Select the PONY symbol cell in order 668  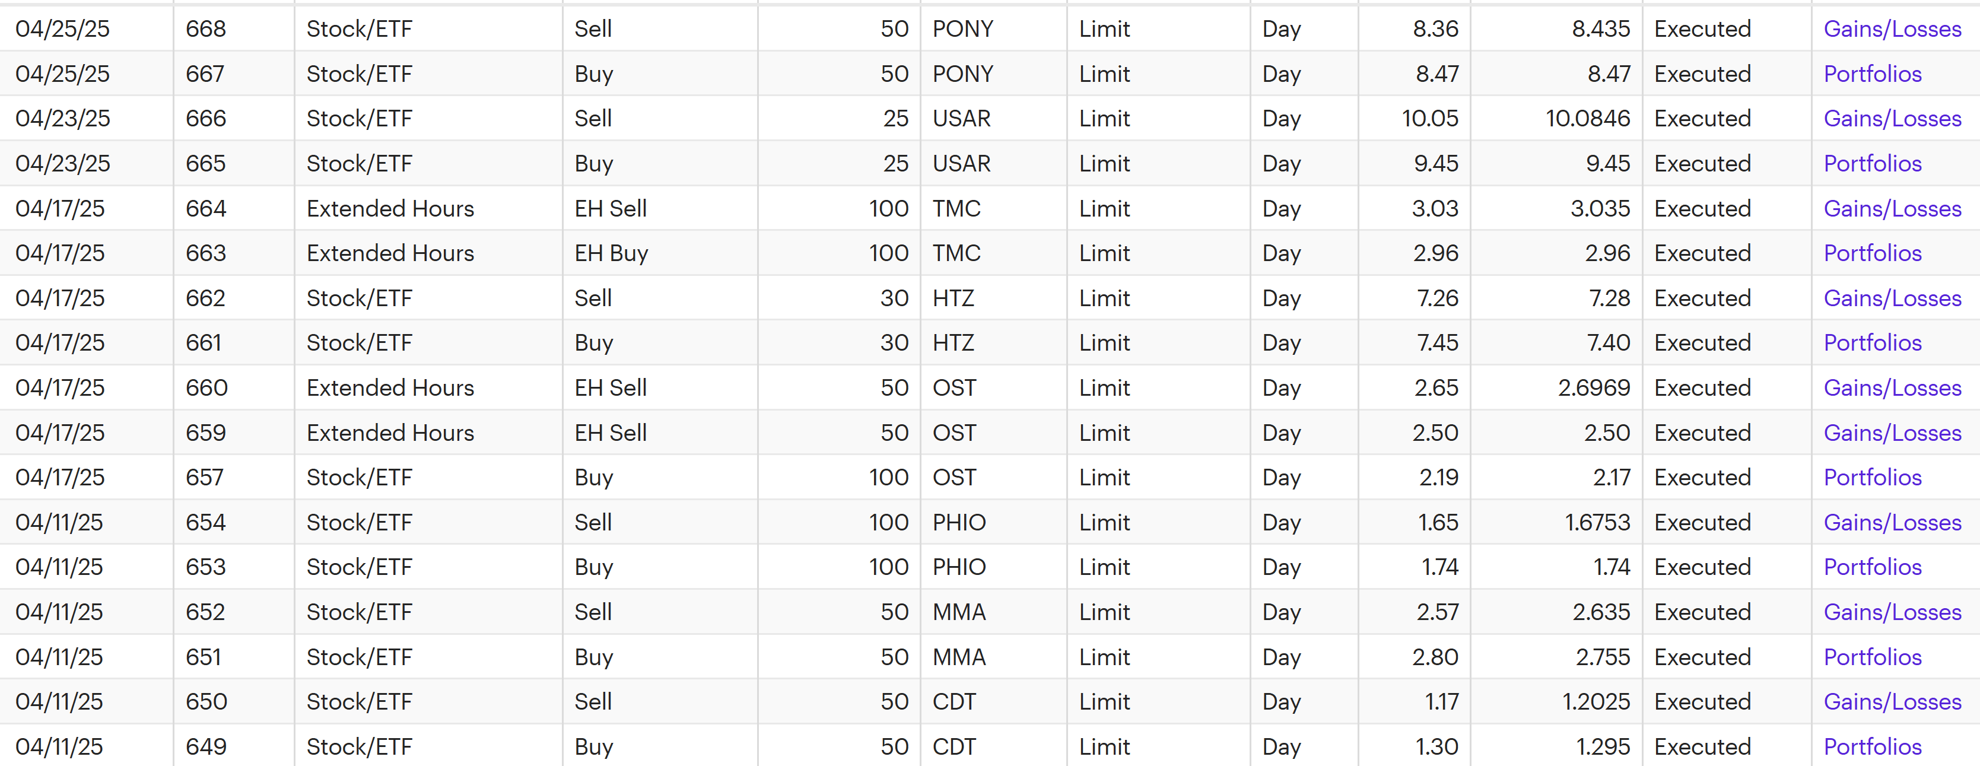point(962,29)
